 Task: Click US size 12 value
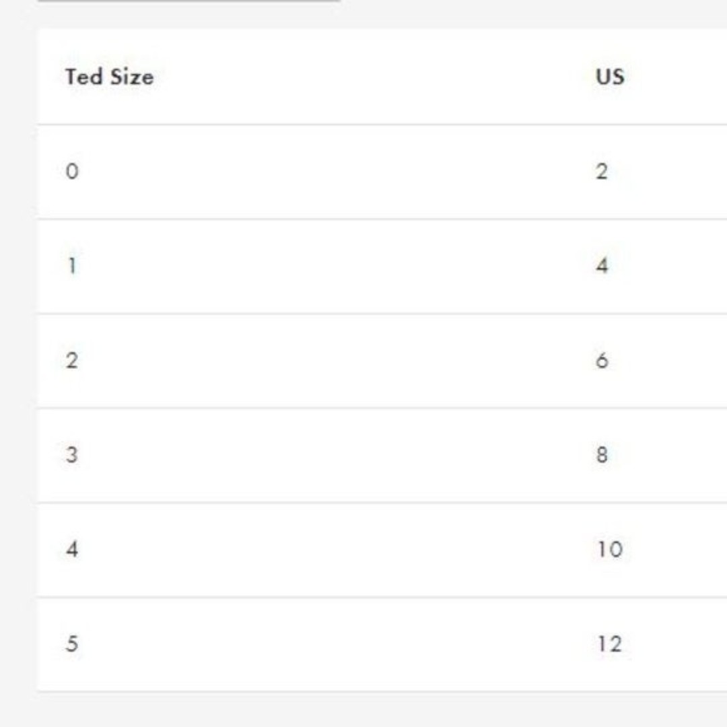coord(610,644)
